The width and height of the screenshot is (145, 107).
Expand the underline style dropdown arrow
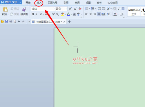point(43,14)
